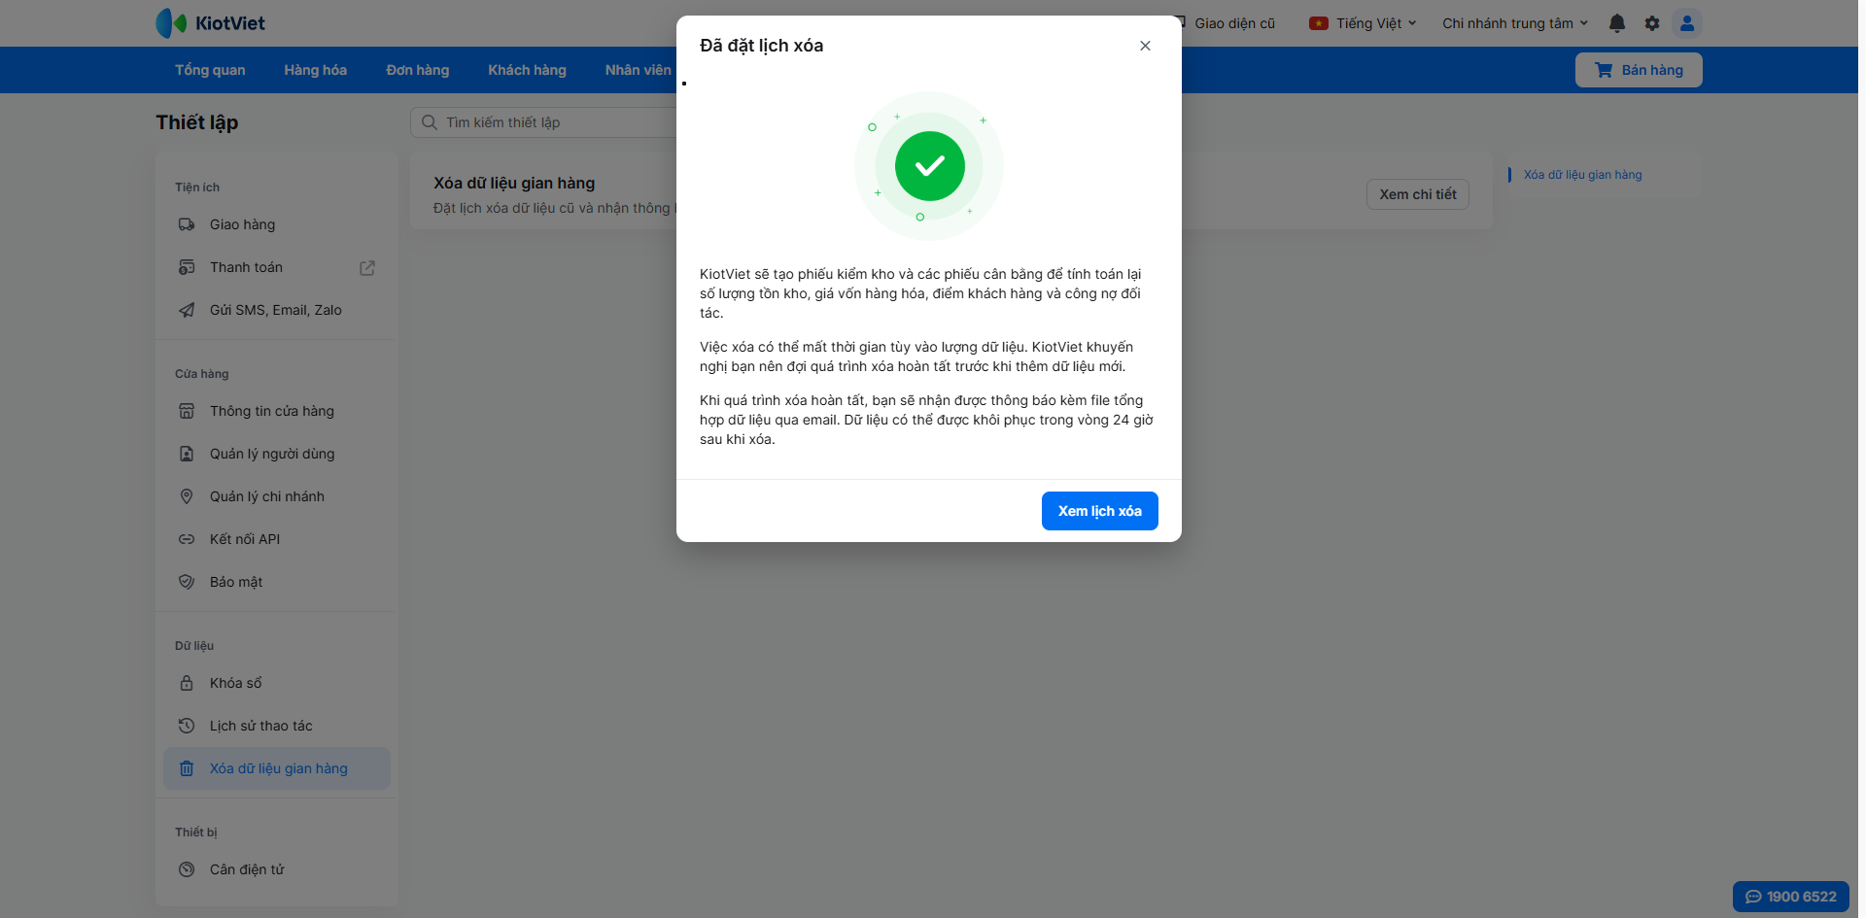Focus the Tìm kiếm thiết lập search field
This screenshot has width=1866, height=918.
554,122
